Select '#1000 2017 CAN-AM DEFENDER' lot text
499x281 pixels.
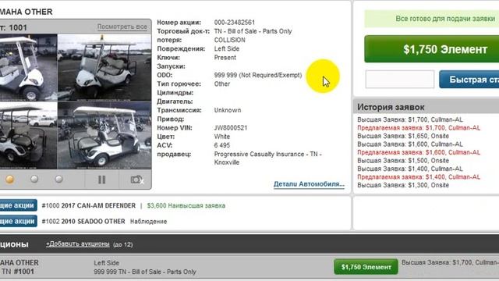[x=89, y=206]
